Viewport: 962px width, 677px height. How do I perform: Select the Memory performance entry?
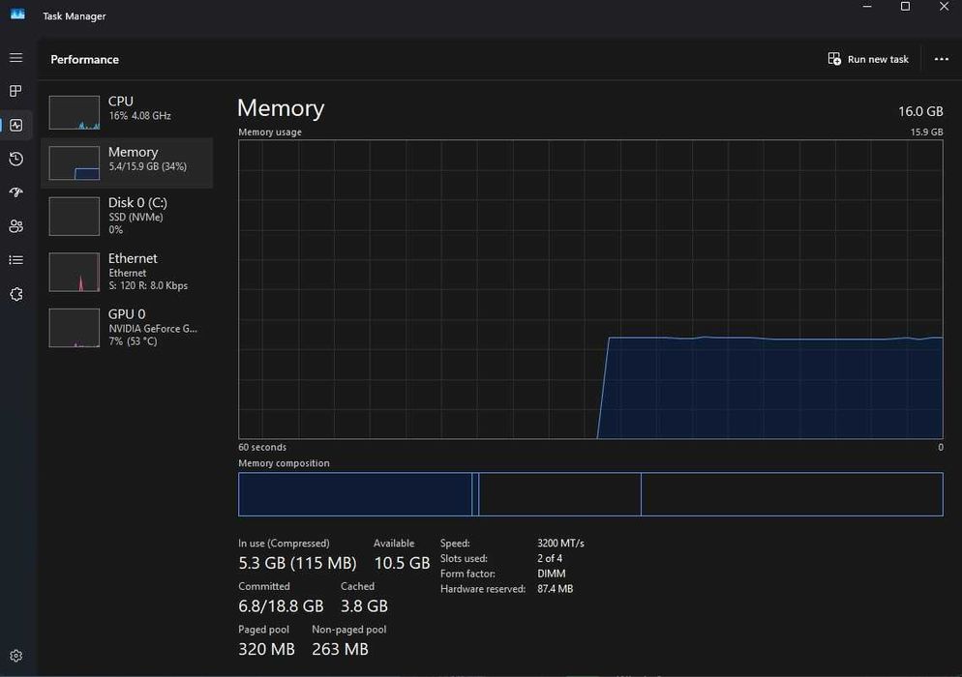click(127, 162)
